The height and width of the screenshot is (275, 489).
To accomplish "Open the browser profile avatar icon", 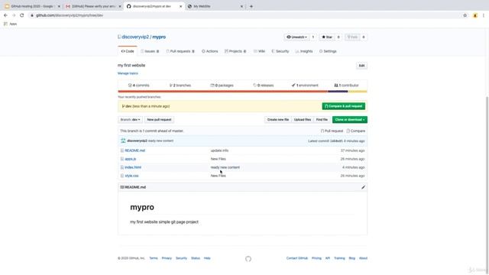I will [x=475, y=15].
